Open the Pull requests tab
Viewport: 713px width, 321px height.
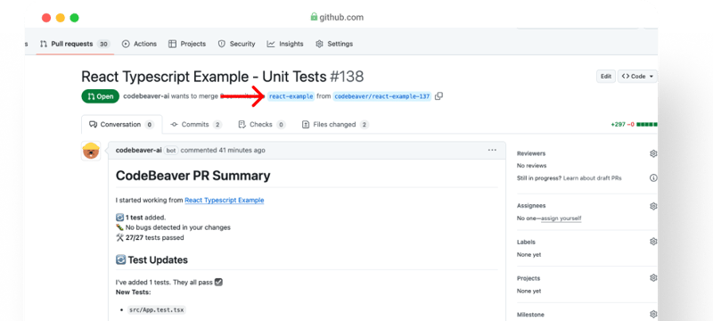tap(75, 44)
